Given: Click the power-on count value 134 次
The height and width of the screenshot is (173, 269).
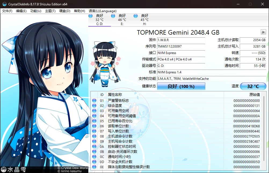Looking at the screenshot, I should [x=253, y=59].
